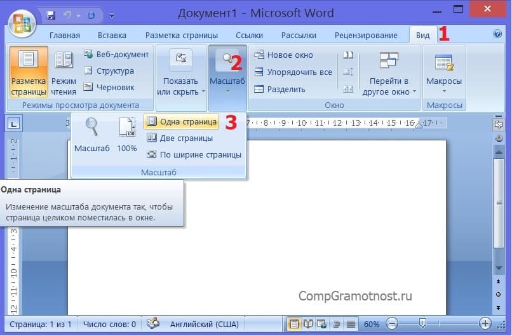The width and height of the screenshot is (512, 336).
Task: Choose По ширине страницы zoom option
Action: [x=194, y=154]
